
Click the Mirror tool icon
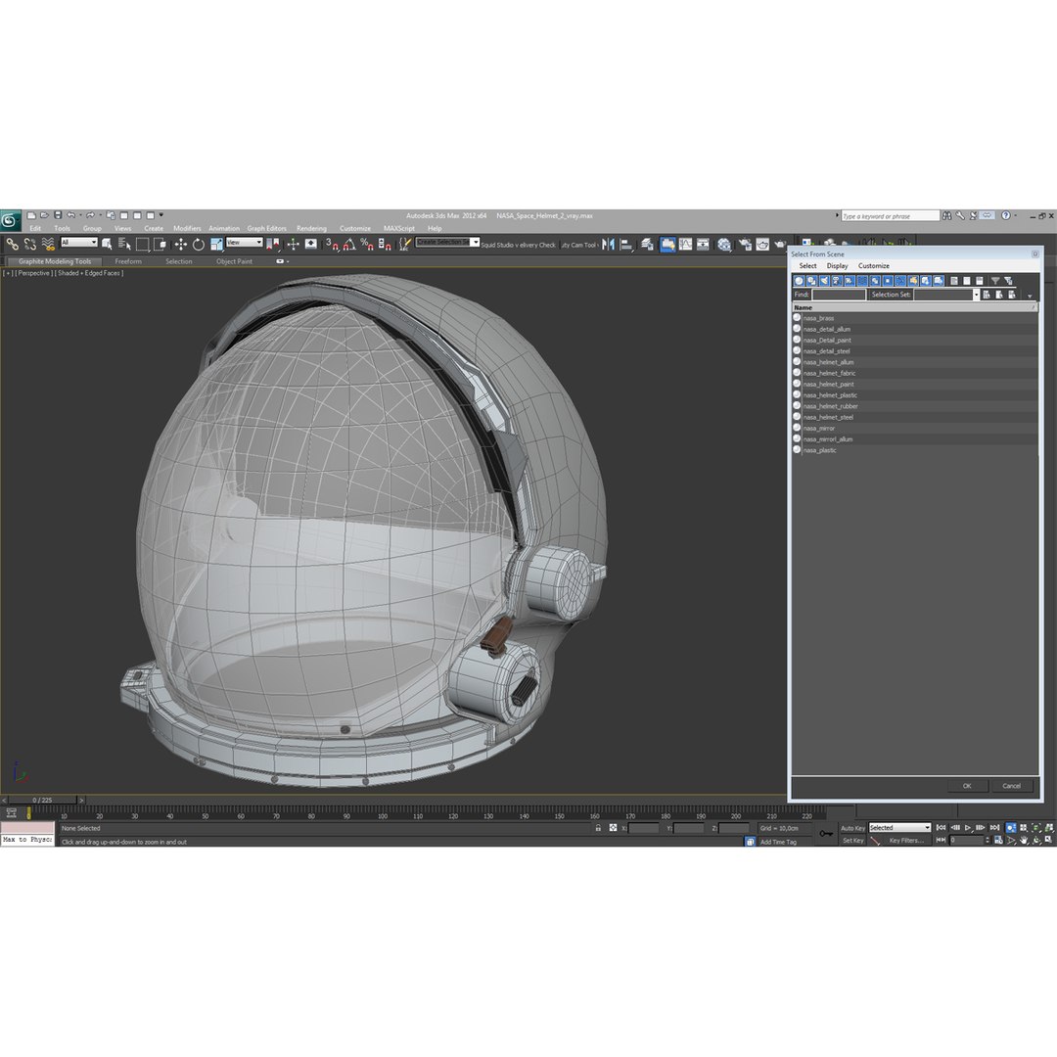608,244
